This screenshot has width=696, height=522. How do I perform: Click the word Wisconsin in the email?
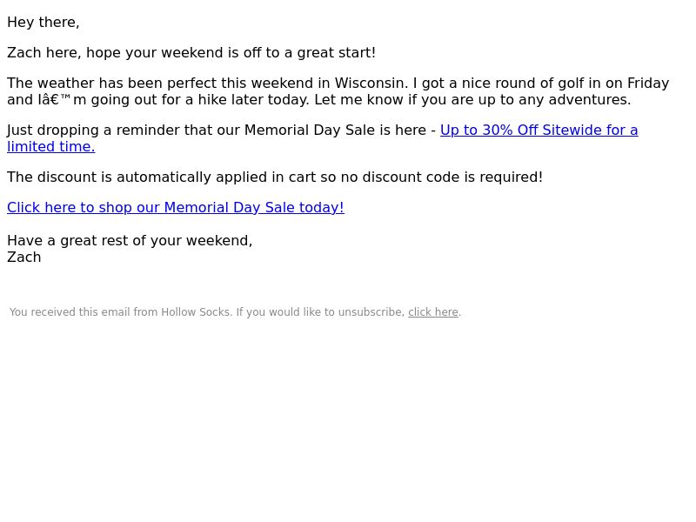pyautogui.click(x=371, y=83)
